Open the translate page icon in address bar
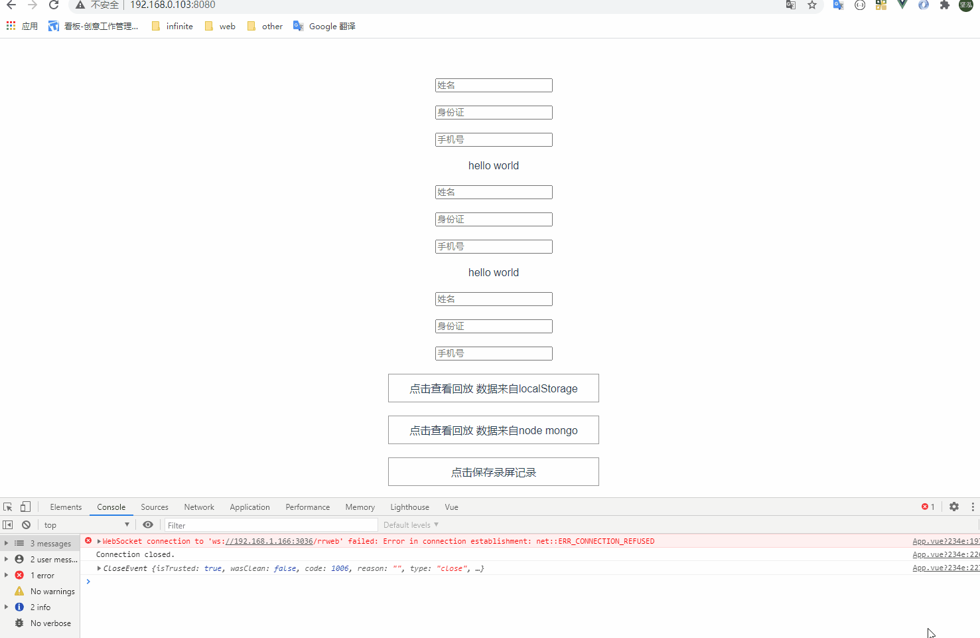 click(x=791, y=5)
